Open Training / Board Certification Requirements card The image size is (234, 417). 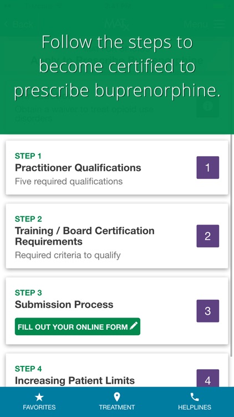[117, 236]
